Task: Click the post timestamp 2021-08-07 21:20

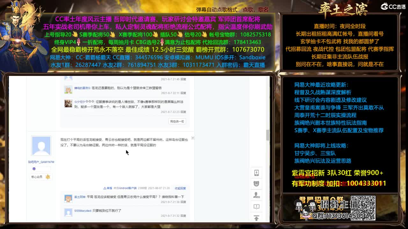Action: [x=159, y=188]
